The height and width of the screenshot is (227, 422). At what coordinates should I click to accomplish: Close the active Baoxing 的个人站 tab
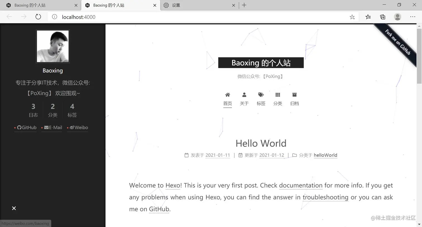pos(155,5)
